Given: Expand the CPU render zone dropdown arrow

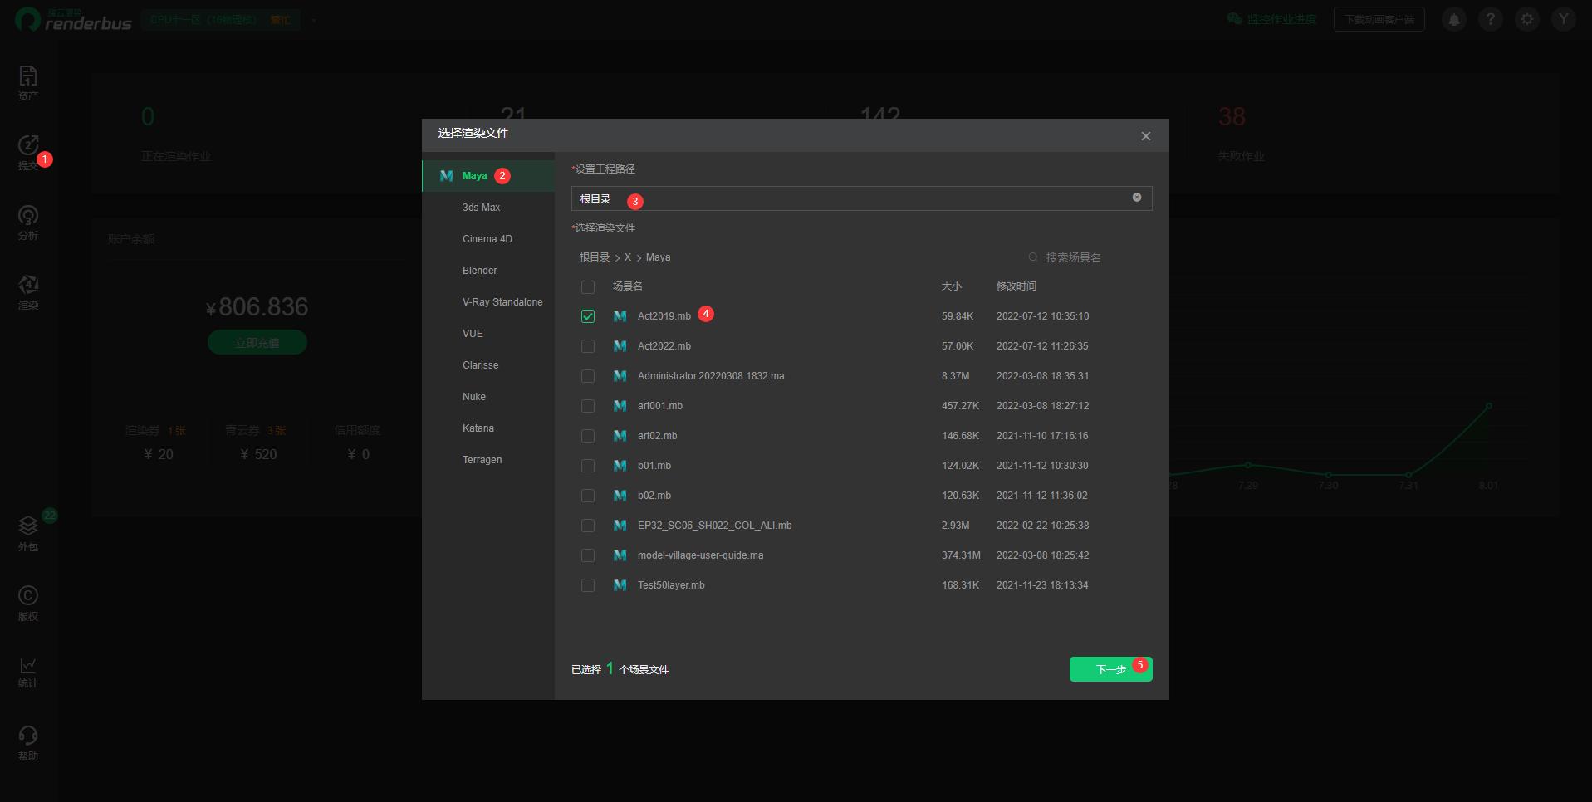Looking at the screenshot, I should 314,20.
